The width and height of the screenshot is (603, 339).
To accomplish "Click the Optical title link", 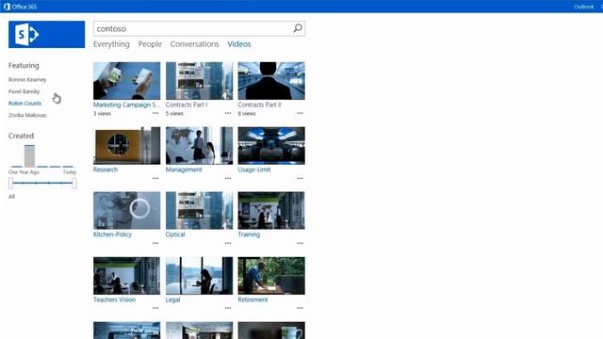I will (x=175, y=234).
